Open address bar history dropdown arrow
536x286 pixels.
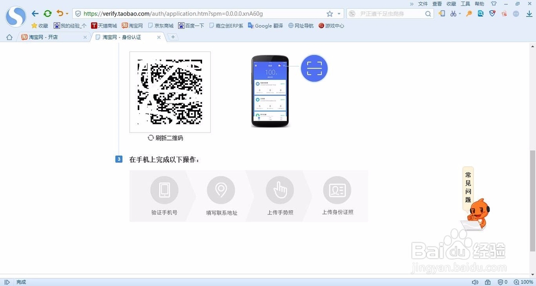coord(339,14)
